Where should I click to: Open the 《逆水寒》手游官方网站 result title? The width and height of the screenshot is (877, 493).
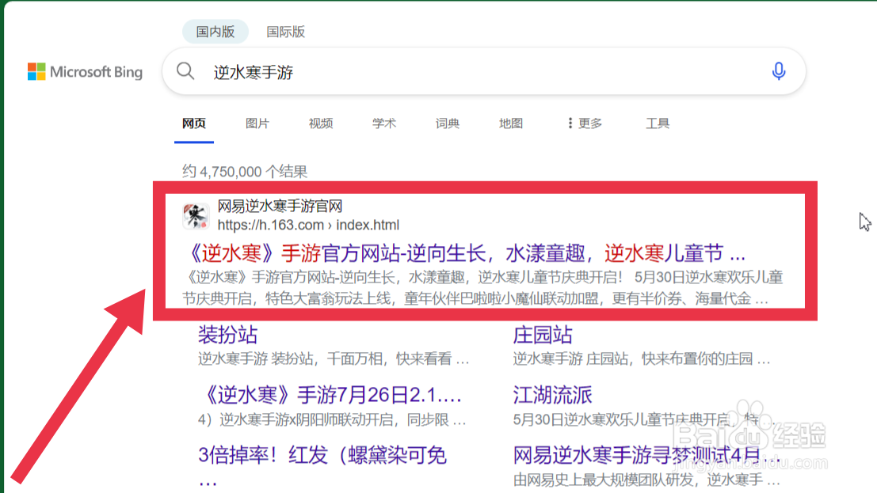466,254
